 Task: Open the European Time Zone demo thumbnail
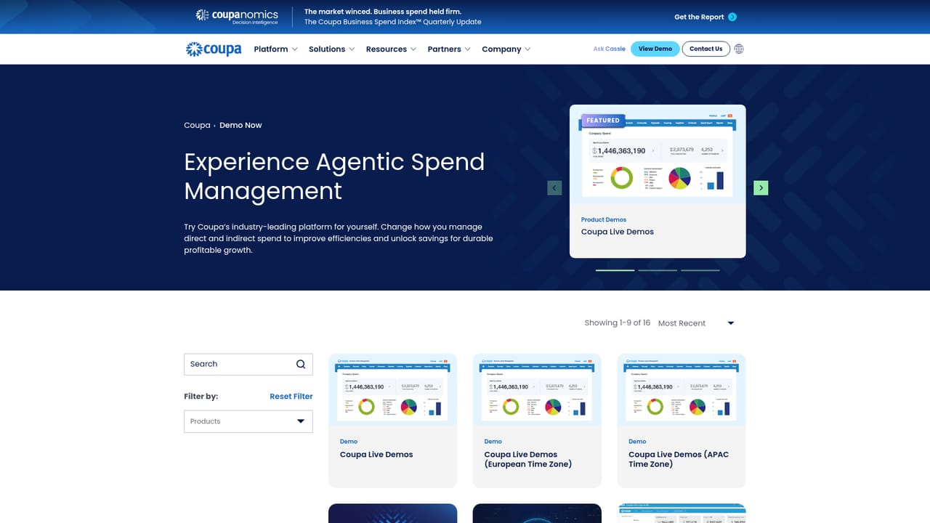click(537, 389)
